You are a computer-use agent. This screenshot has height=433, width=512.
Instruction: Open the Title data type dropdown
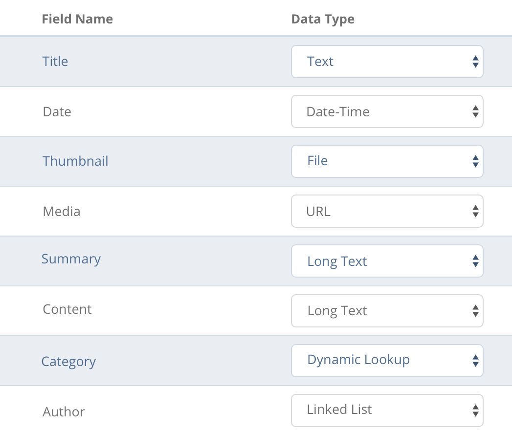[x=387, y=62]
